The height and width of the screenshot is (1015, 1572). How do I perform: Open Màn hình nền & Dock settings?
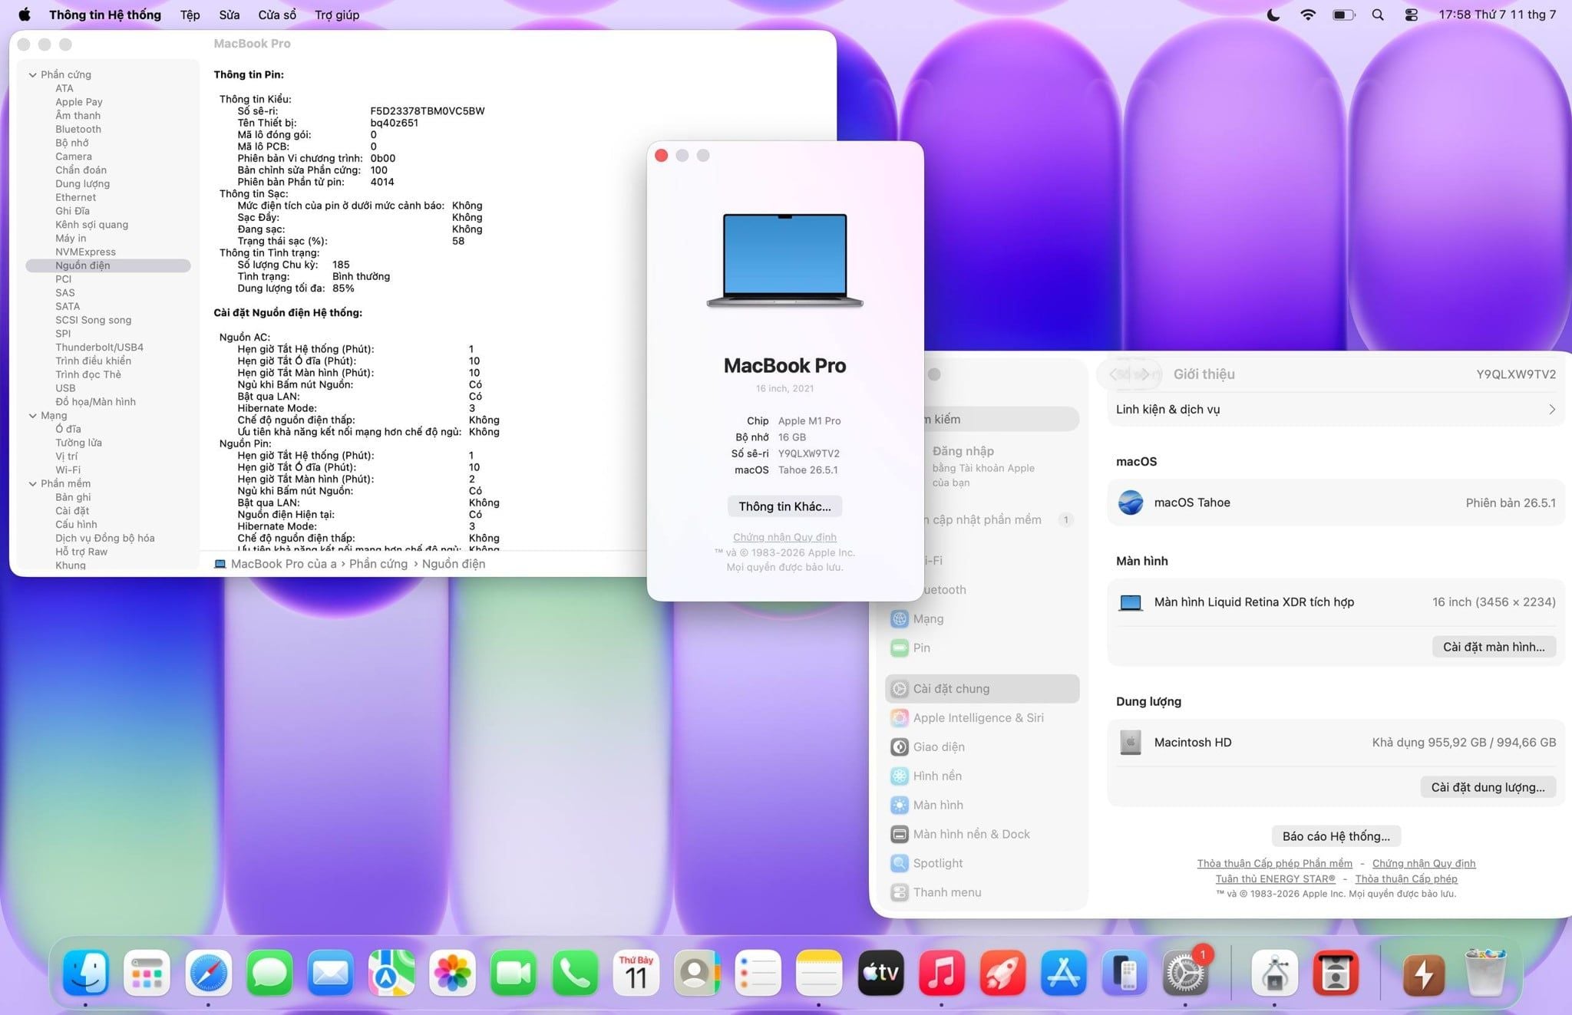click(x=982, y=834)
